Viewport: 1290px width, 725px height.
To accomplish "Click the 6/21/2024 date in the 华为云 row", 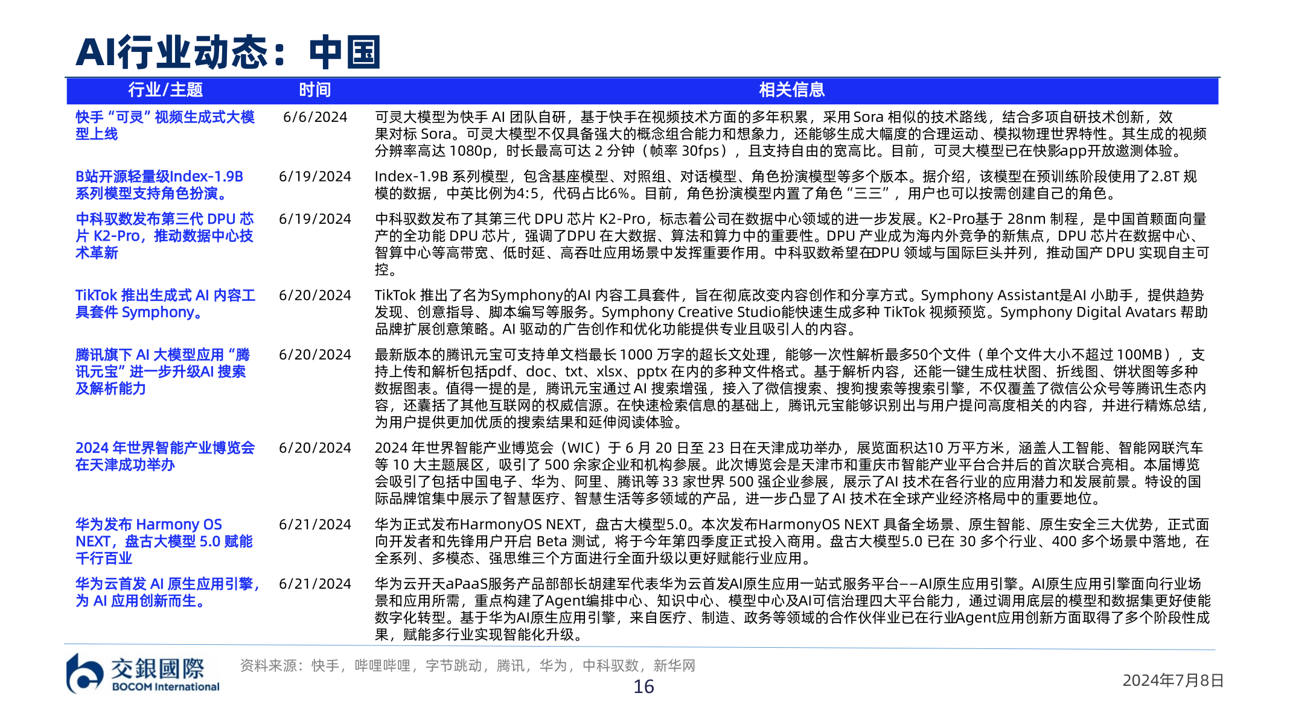I will pos(315,584).
